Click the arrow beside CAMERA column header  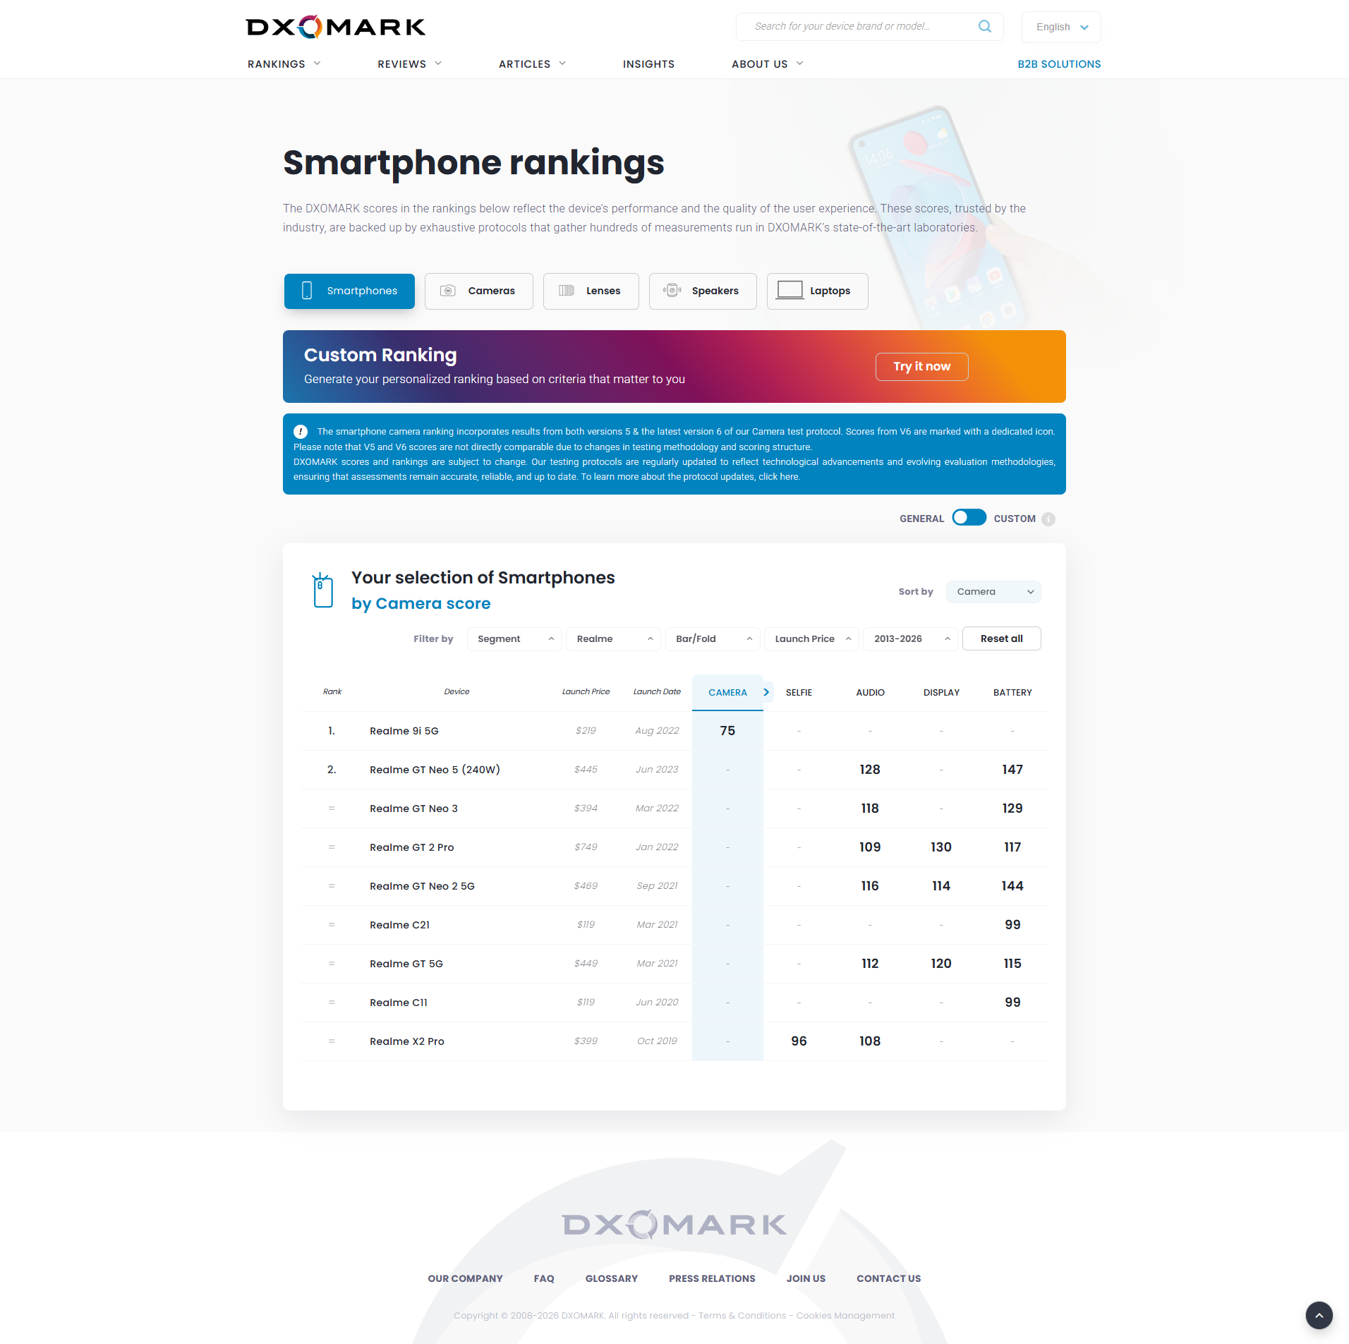pos(766,692)
